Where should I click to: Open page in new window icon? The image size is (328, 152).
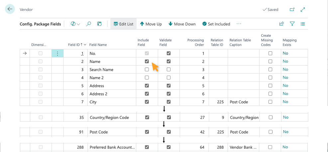[x=292, y=9]
